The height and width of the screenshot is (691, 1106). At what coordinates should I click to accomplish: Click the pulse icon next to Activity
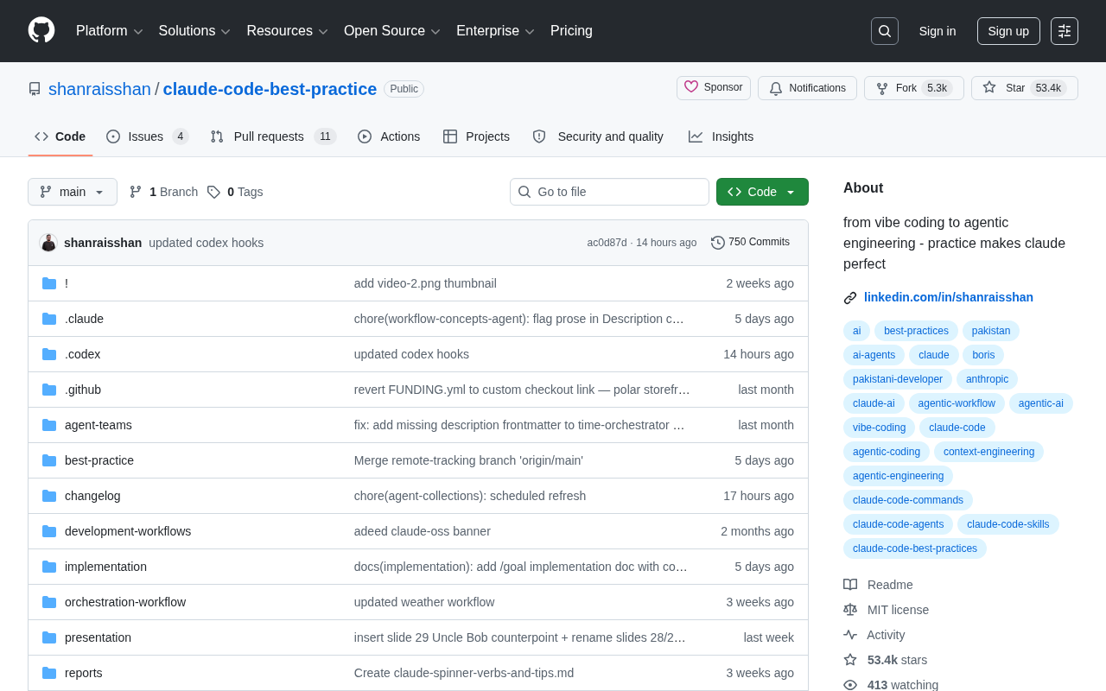850,635
